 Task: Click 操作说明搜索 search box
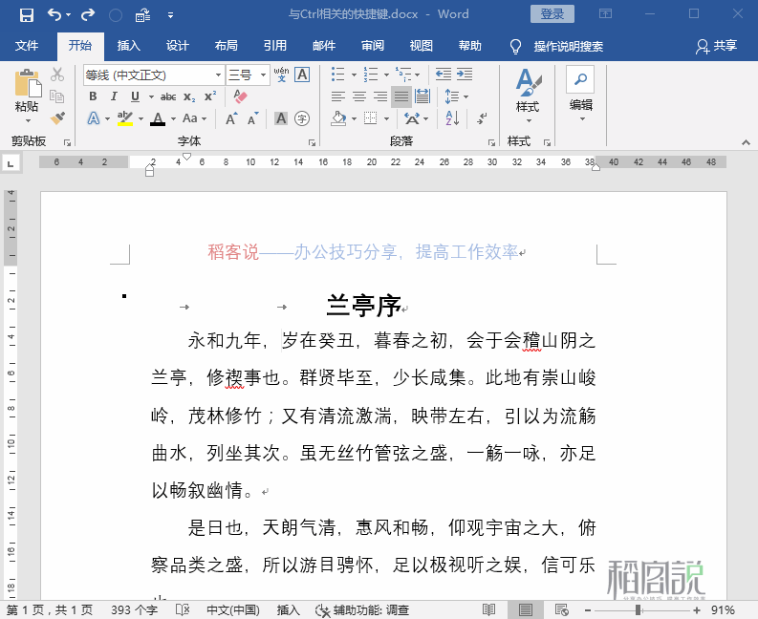pyautogui.click(x=568, y=47)
